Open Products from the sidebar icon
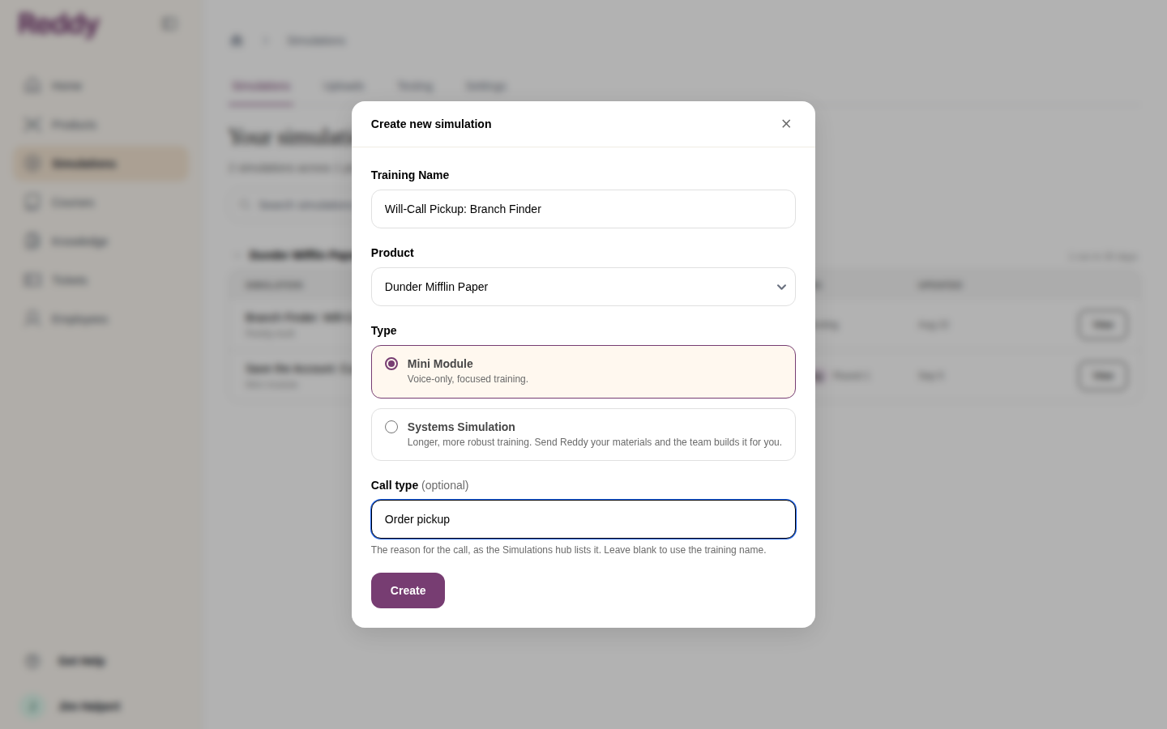This screenshot has height=729, width=1167. [x=32, y=124]
